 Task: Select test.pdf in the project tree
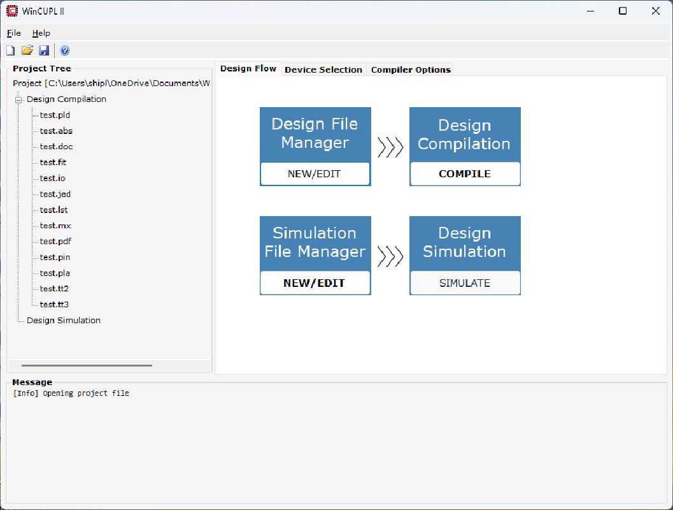(56, 242)
